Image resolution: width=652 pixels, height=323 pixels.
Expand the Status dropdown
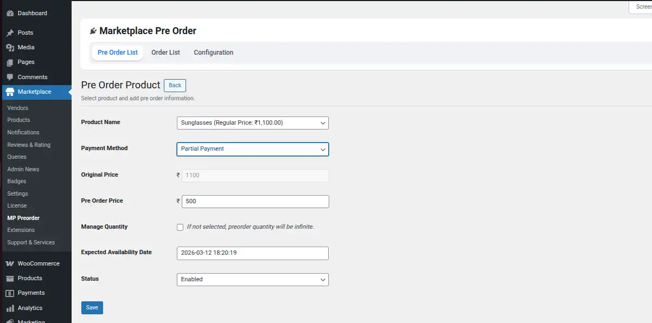(x=252, y=279)
